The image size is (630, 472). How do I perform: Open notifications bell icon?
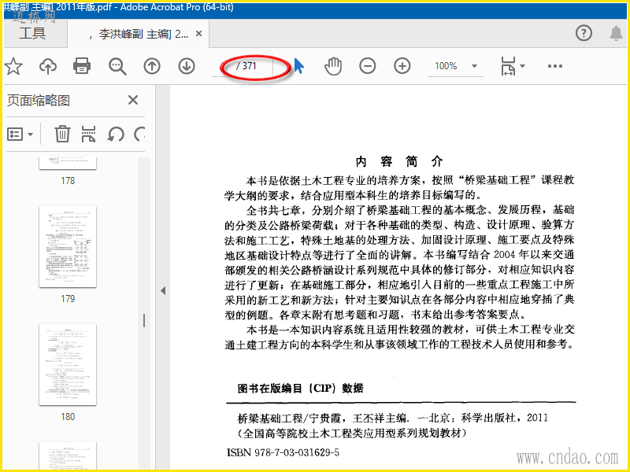(616, 33)
